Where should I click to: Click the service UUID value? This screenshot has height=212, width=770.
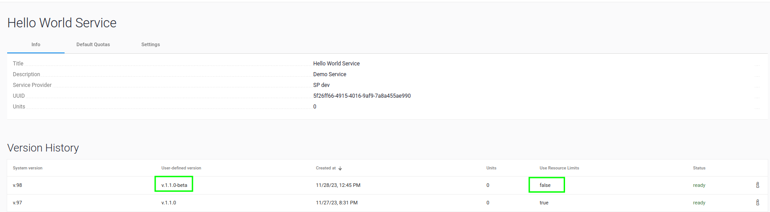coord(361,96)
